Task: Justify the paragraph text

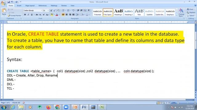Action: [x=73, y=15]
